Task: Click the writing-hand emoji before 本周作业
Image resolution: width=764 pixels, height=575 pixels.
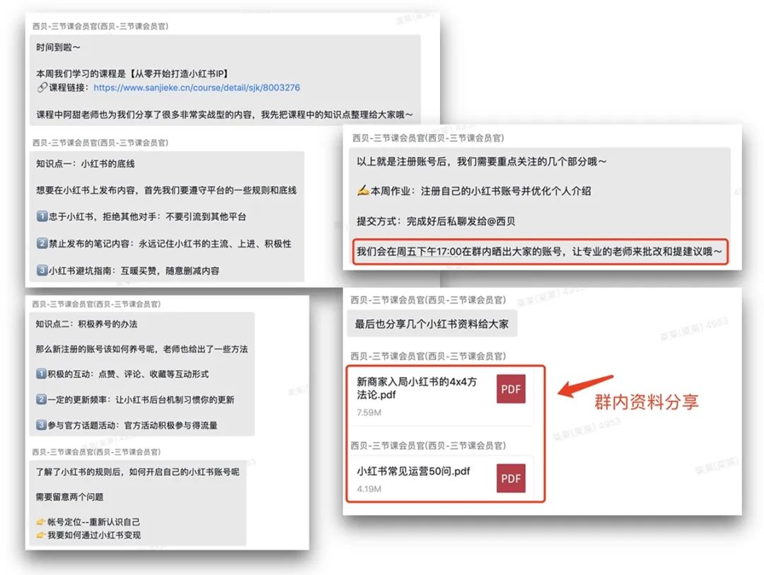Action: (362, 190)
